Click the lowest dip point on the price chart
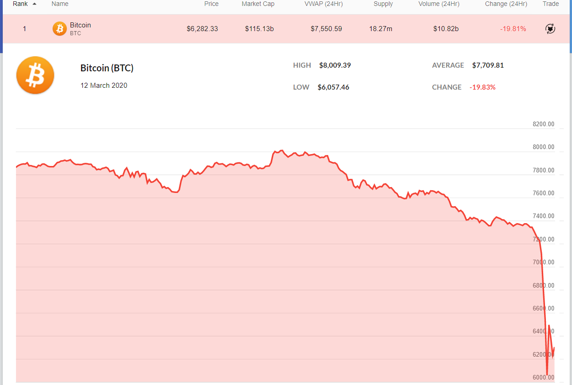Screen dimensions: 572x385 (x=547, y=374)
